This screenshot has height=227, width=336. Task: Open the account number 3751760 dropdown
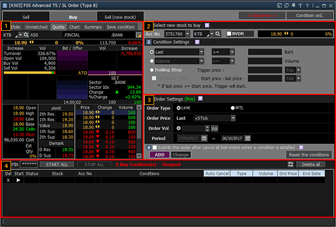pyautogui.click(x=188, y=34)
